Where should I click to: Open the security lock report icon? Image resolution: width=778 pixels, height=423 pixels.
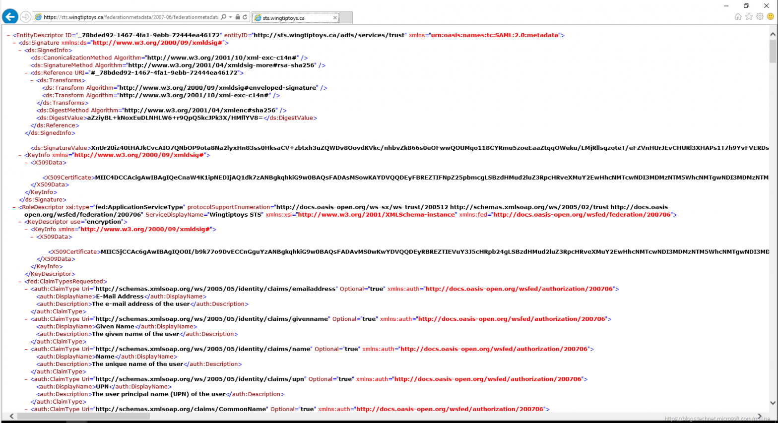pyautogui.click(x=238, y=17)
